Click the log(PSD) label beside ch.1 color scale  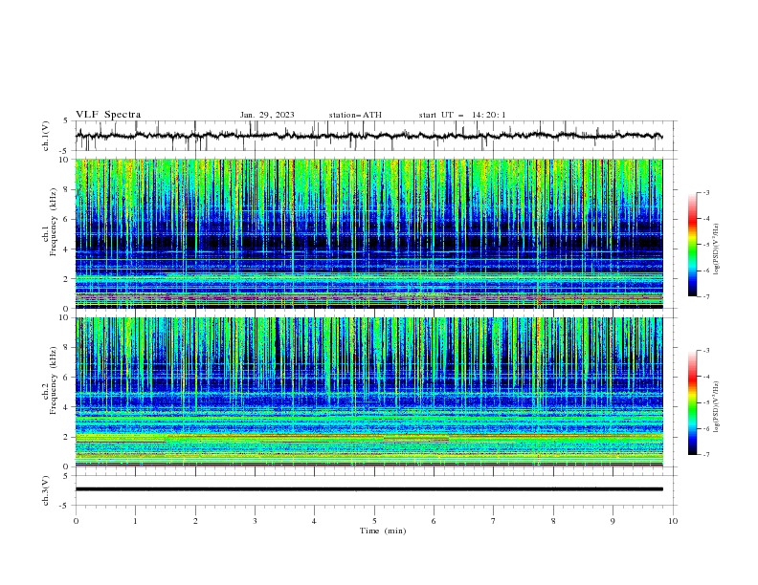pos(717,249)
